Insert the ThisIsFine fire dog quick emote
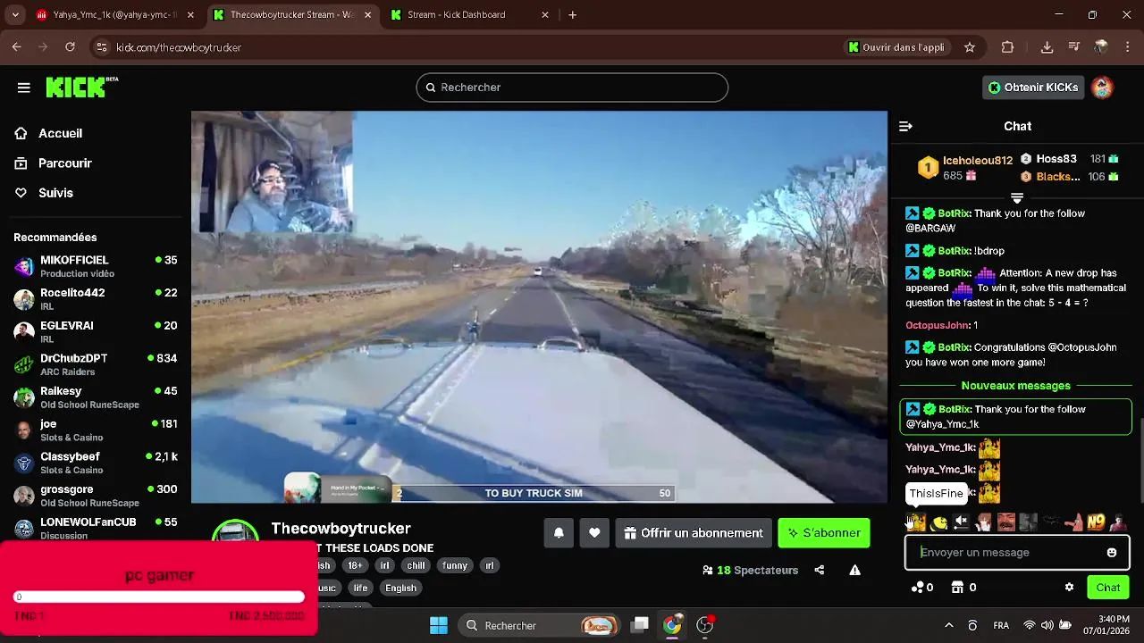Screen dimensions: 1144x643 (917, 522)
